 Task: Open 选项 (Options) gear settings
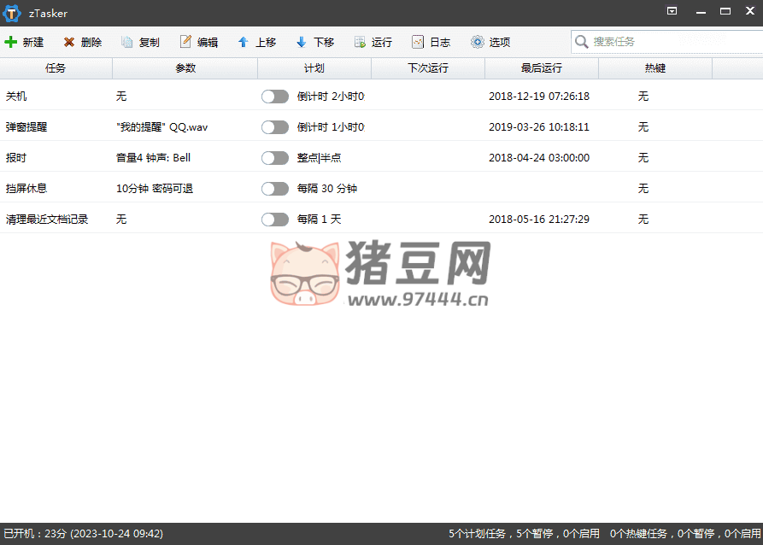pyautogui.click(x=477, y=42)
